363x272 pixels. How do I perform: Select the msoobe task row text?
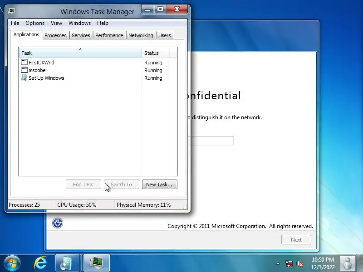pyautogui.click(x=37, y=70)
